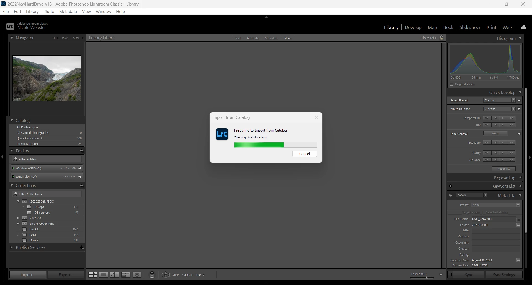Select the Painter spray can tool
The image size is (532, 285).
(152, 274)
